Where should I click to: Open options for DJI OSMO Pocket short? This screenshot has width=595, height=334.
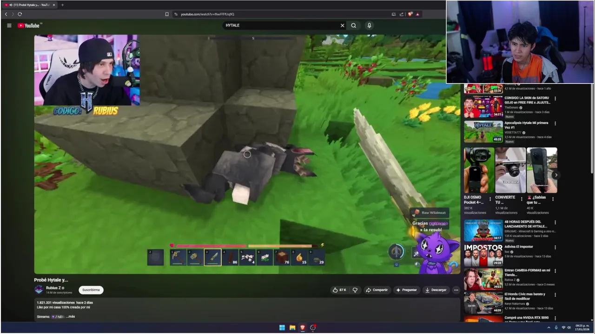pyautogui.click(x=490, y=199)
